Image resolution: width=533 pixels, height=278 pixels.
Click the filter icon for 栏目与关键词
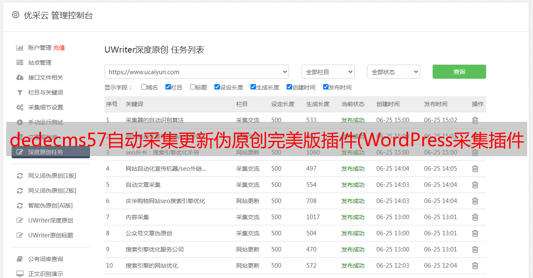[x=19, y=92]
